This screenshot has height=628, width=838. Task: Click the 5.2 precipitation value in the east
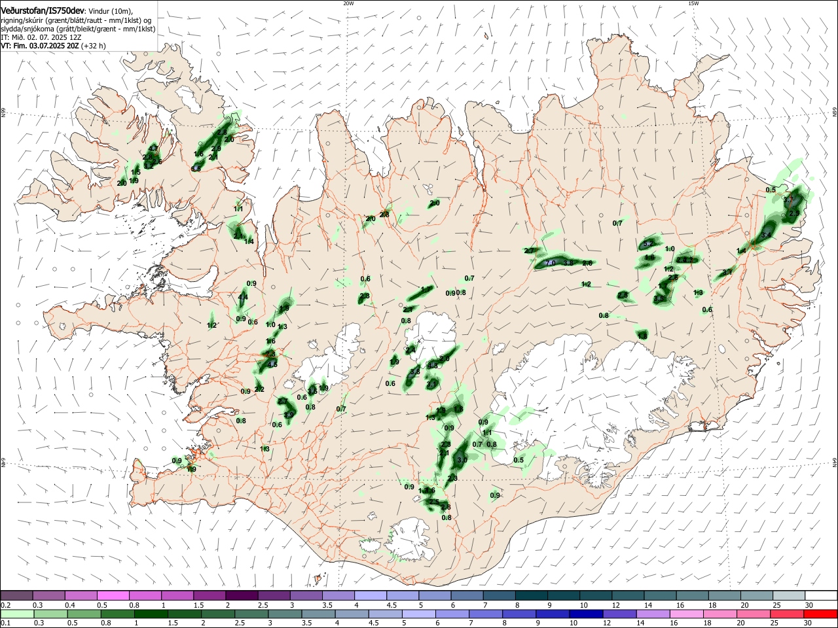point(648,243)
